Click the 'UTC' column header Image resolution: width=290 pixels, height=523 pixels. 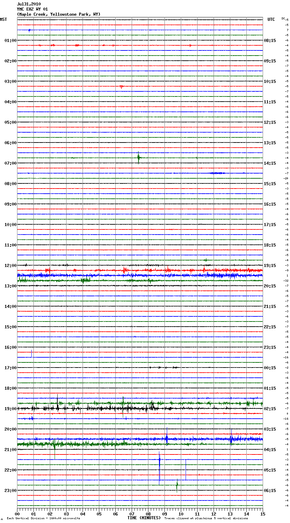(271, 19)
